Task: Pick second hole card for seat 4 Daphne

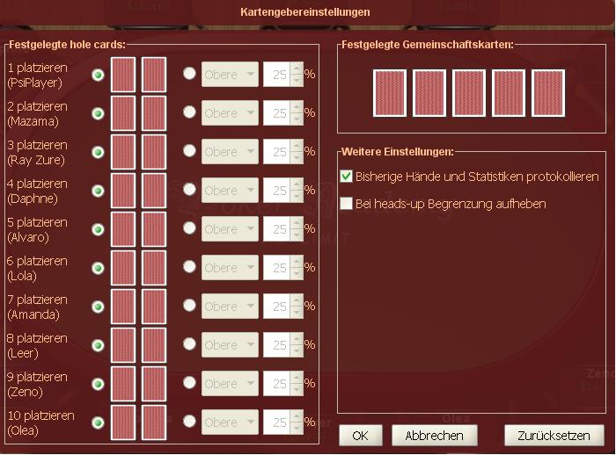Action: pos(154,191)
